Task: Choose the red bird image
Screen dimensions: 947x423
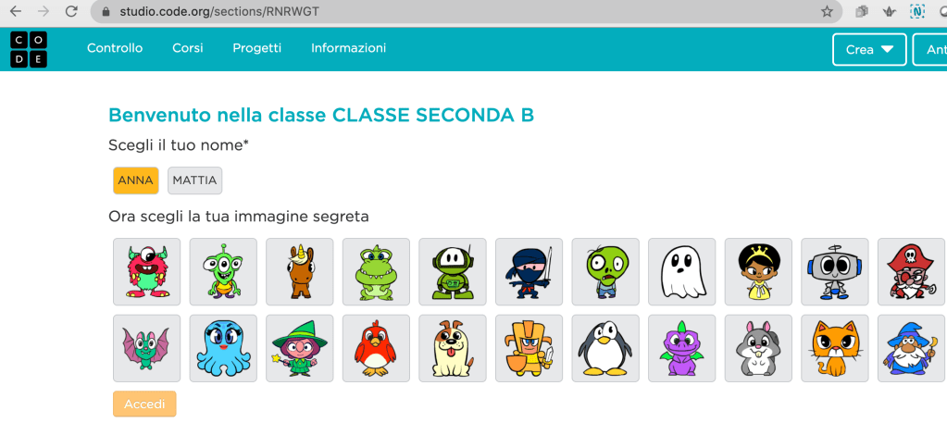Action: coord(376,349)
